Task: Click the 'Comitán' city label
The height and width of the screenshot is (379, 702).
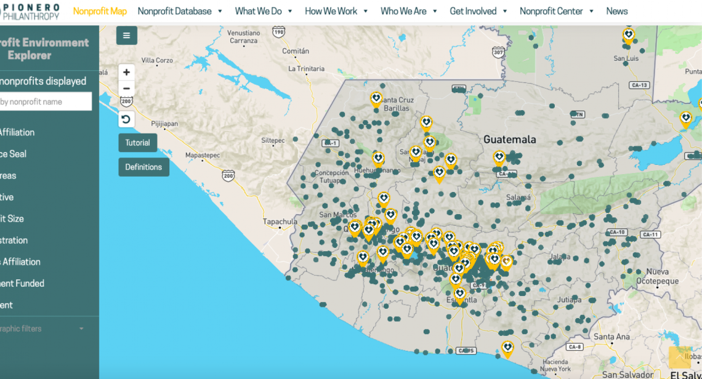Action: pyautogui.click(x=296, y=51)
